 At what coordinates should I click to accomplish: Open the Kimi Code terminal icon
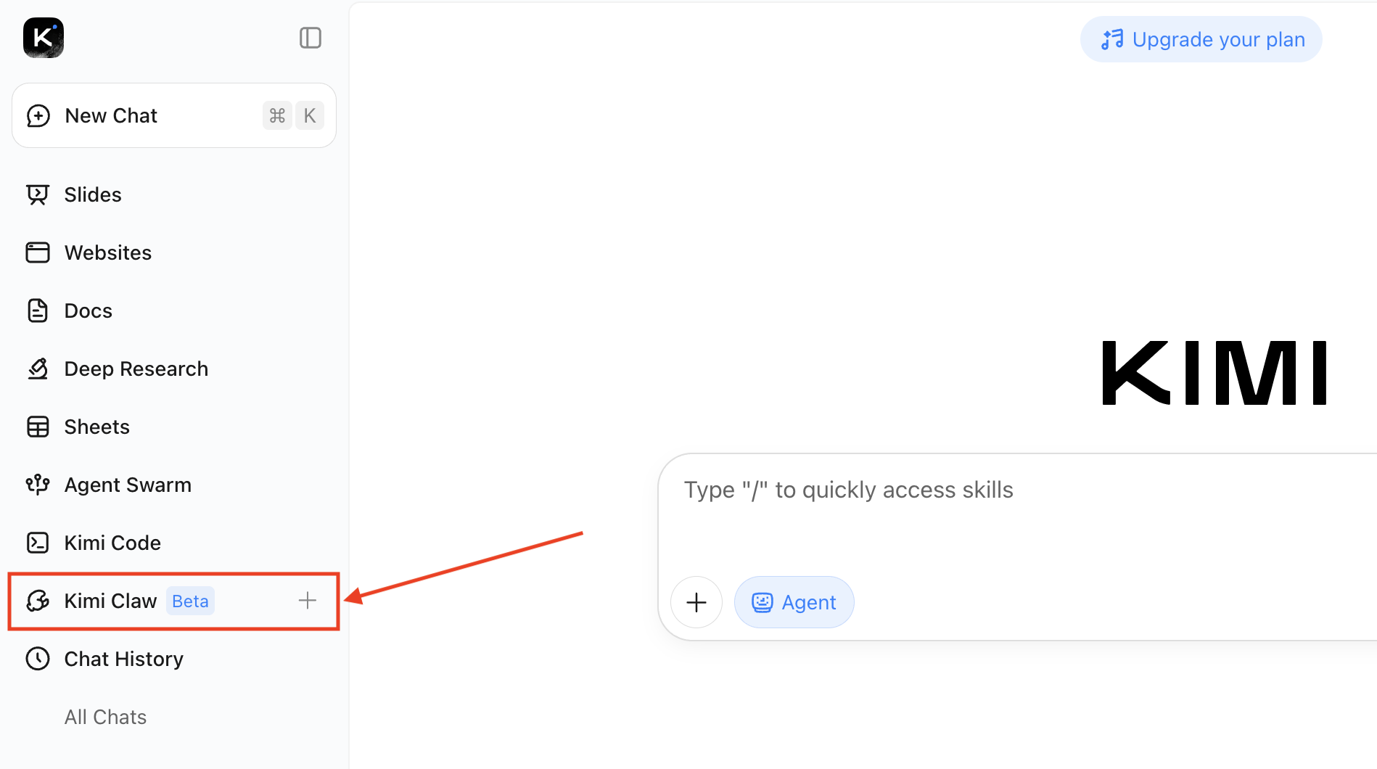(38, 543)
